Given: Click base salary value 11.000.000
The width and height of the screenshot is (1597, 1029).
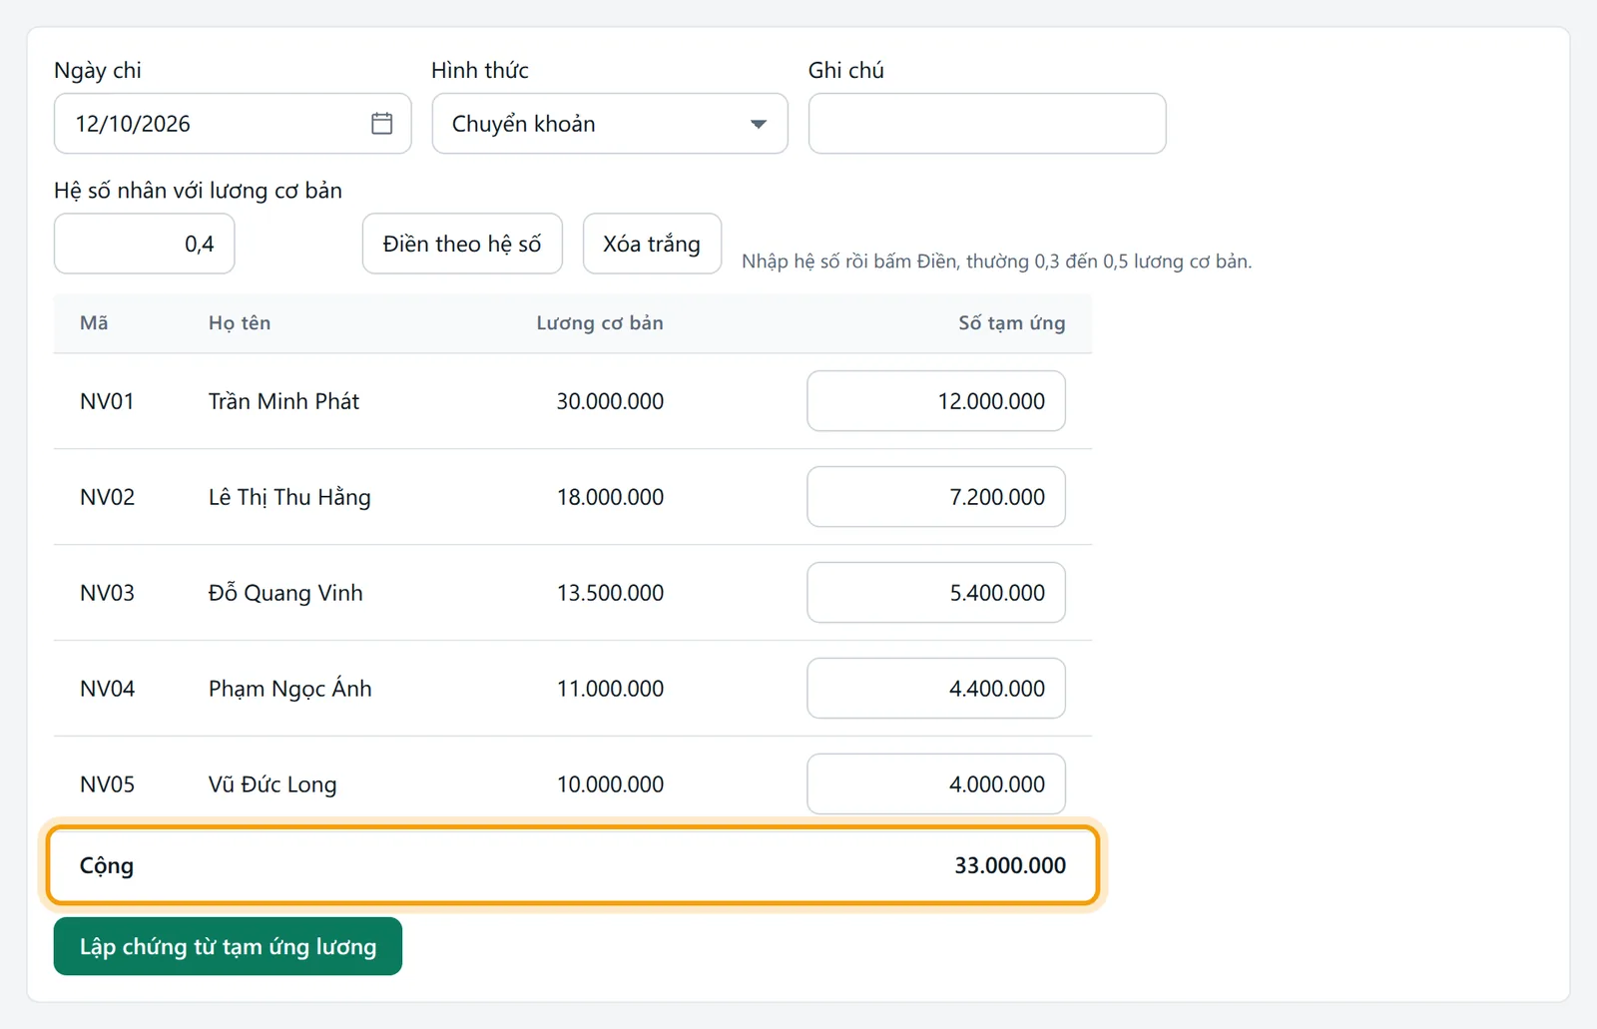Looking at the screenshot, I should 610,689.
